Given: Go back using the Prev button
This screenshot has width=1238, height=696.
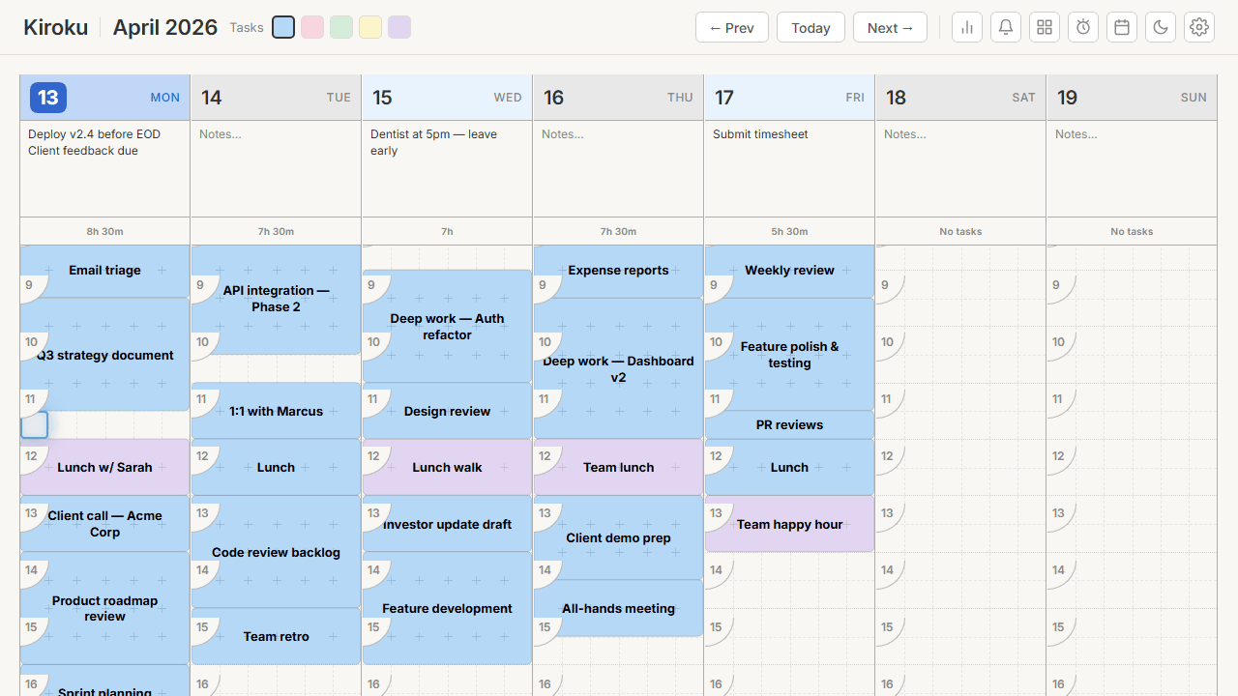Looking at the screenshot, I should [x=731, y=26].
